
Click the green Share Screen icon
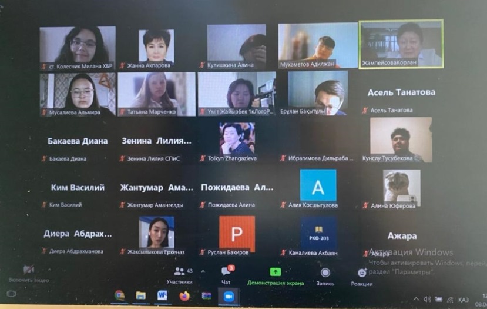tap(276, 272)
